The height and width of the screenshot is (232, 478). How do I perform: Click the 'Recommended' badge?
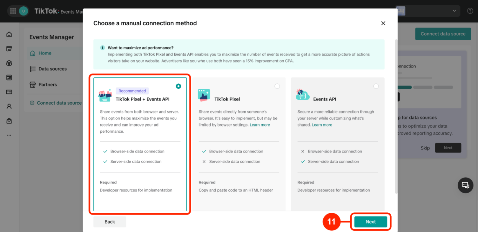[132, 91]
